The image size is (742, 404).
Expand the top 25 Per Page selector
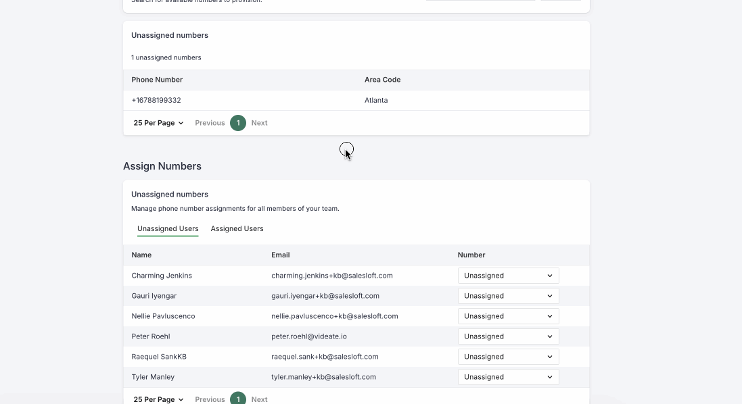[x=158, y=122]
